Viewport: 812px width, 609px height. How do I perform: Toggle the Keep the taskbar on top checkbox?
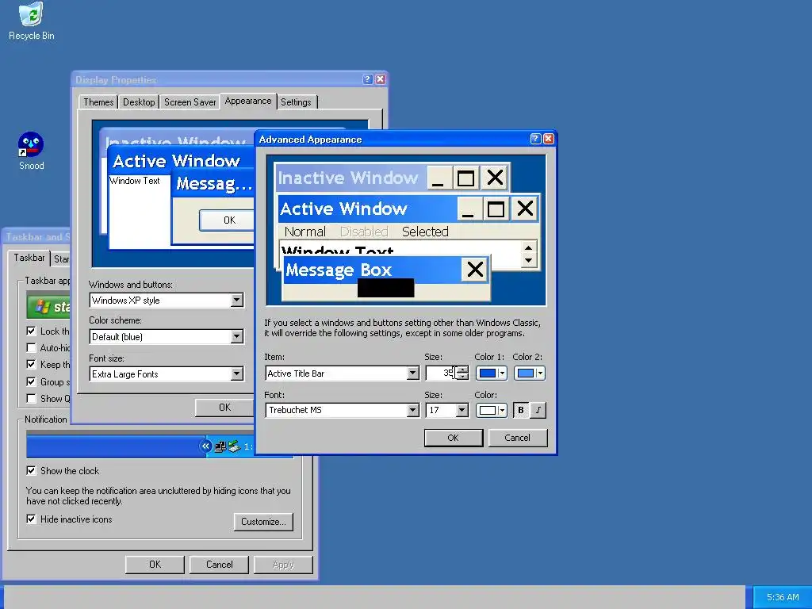coord(32,364)
